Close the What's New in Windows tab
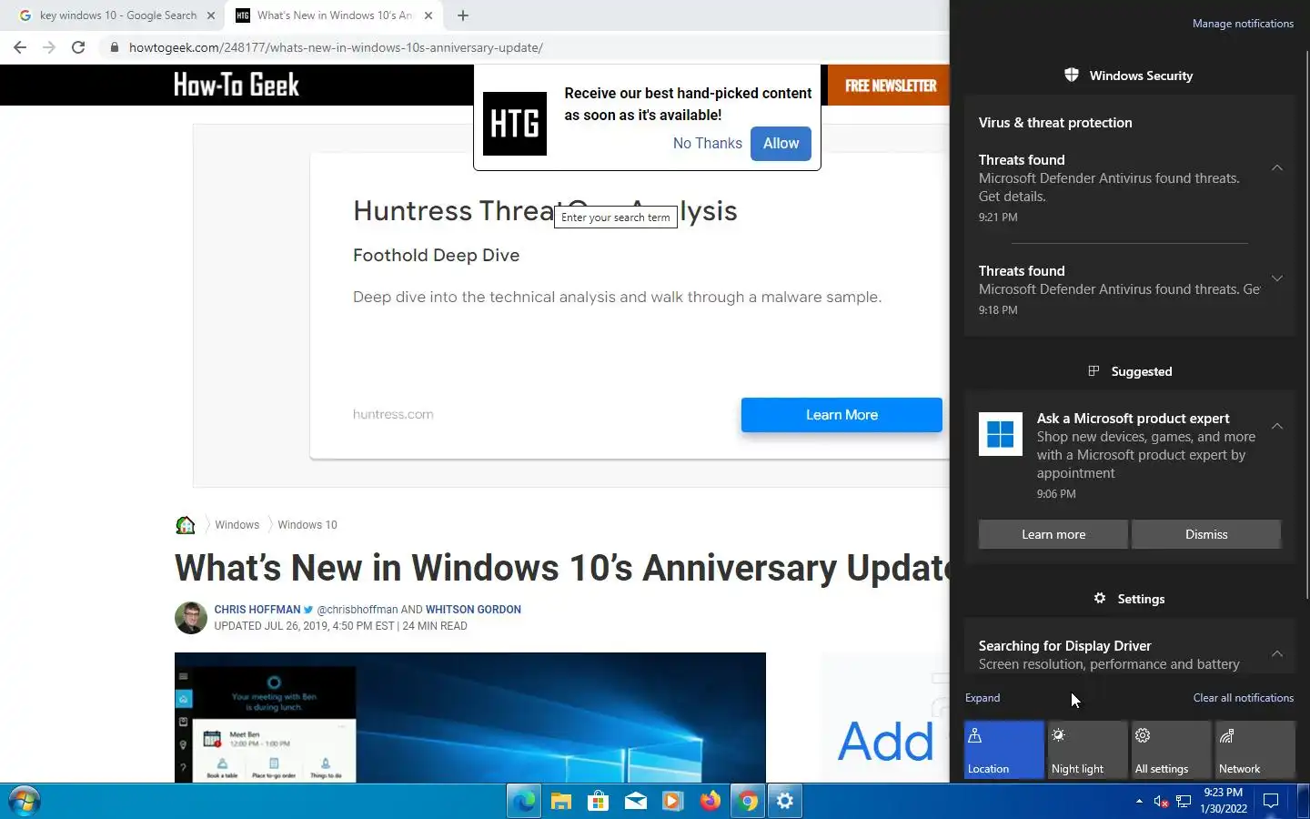Screen dimensions: 1310x819 click(x=428, y=15)
